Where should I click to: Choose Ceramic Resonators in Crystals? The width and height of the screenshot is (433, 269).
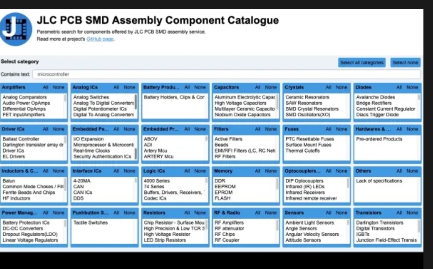[307, 97]
